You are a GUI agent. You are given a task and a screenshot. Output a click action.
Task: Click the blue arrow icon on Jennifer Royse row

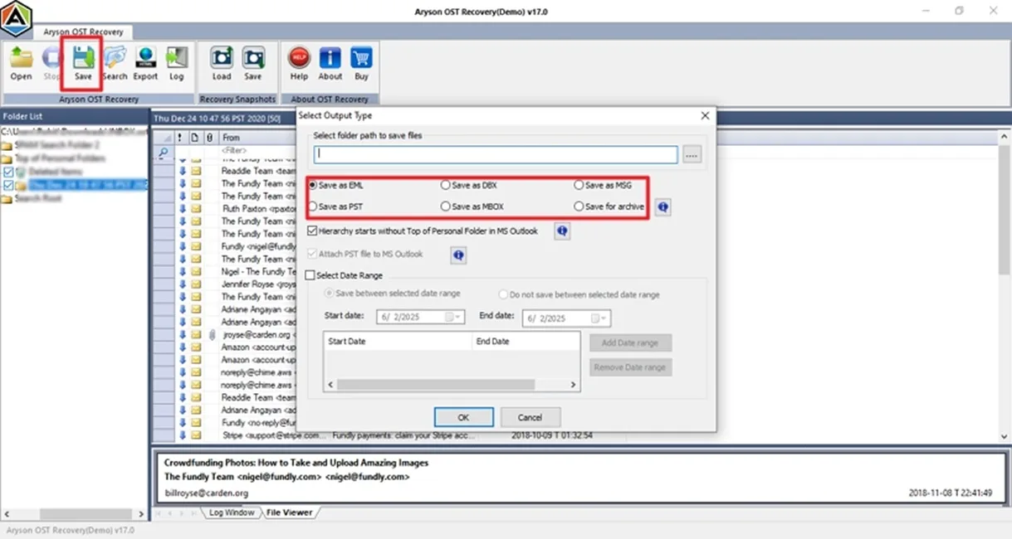[183, 284]
